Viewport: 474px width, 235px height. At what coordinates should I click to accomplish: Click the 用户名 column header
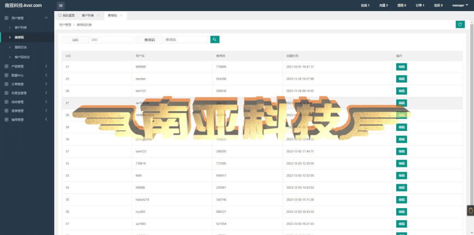(140, 56)
